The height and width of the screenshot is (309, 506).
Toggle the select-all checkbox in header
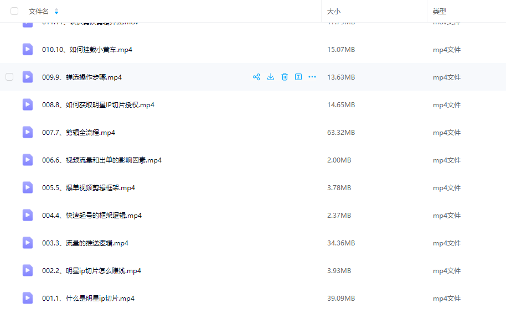pos(14,11)
